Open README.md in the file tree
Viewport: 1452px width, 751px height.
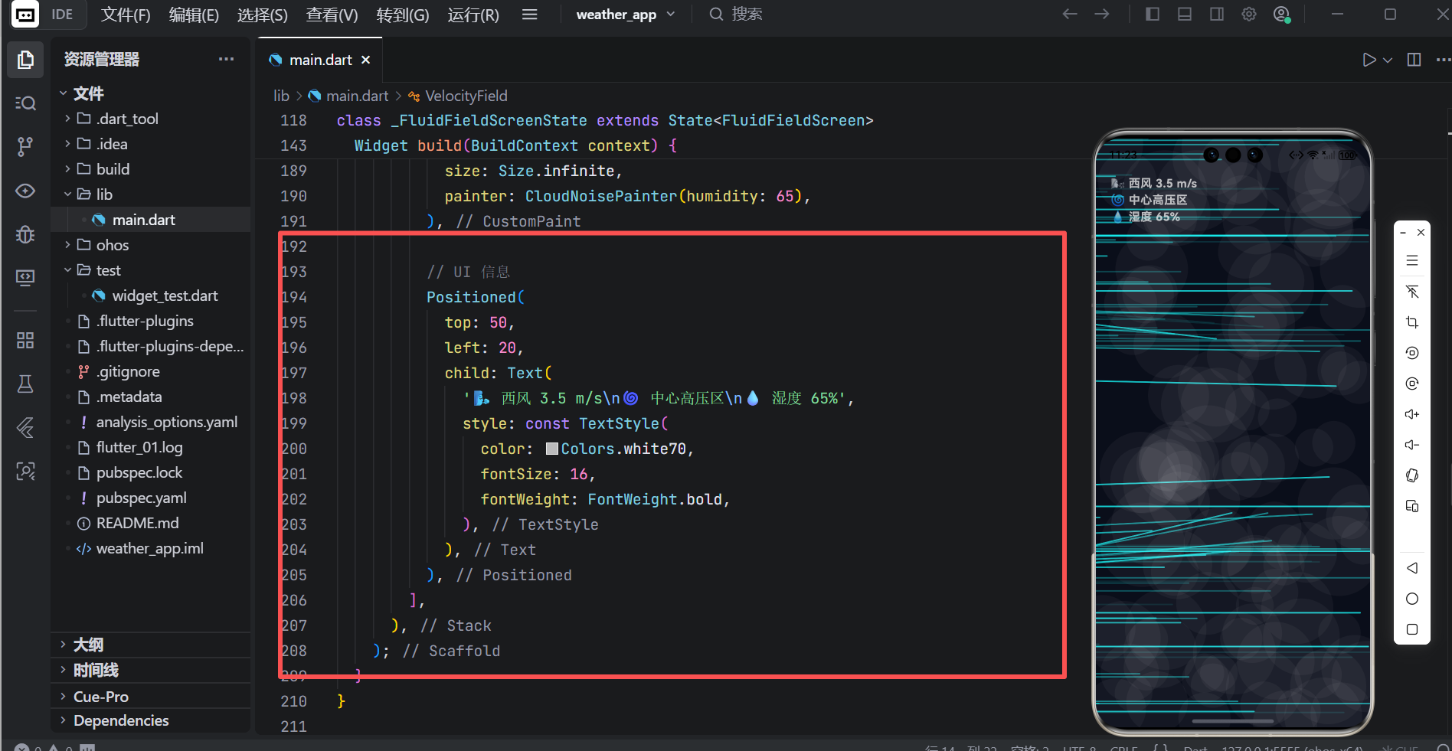coord(150,523)
